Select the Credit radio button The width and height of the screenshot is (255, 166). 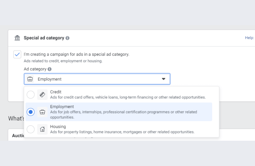pyautogui.click(x=31, y=94)
